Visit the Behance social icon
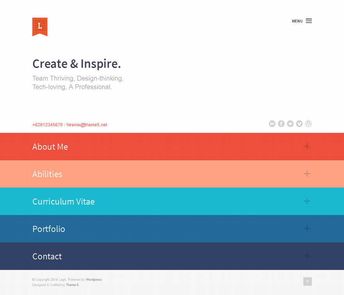Screen dimensions: 344x295 coord(272,124)
